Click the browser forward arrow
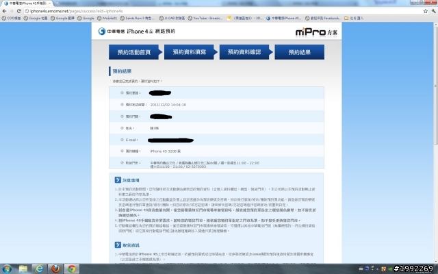This screenshot has height=274, width=438. click(12, 11)
